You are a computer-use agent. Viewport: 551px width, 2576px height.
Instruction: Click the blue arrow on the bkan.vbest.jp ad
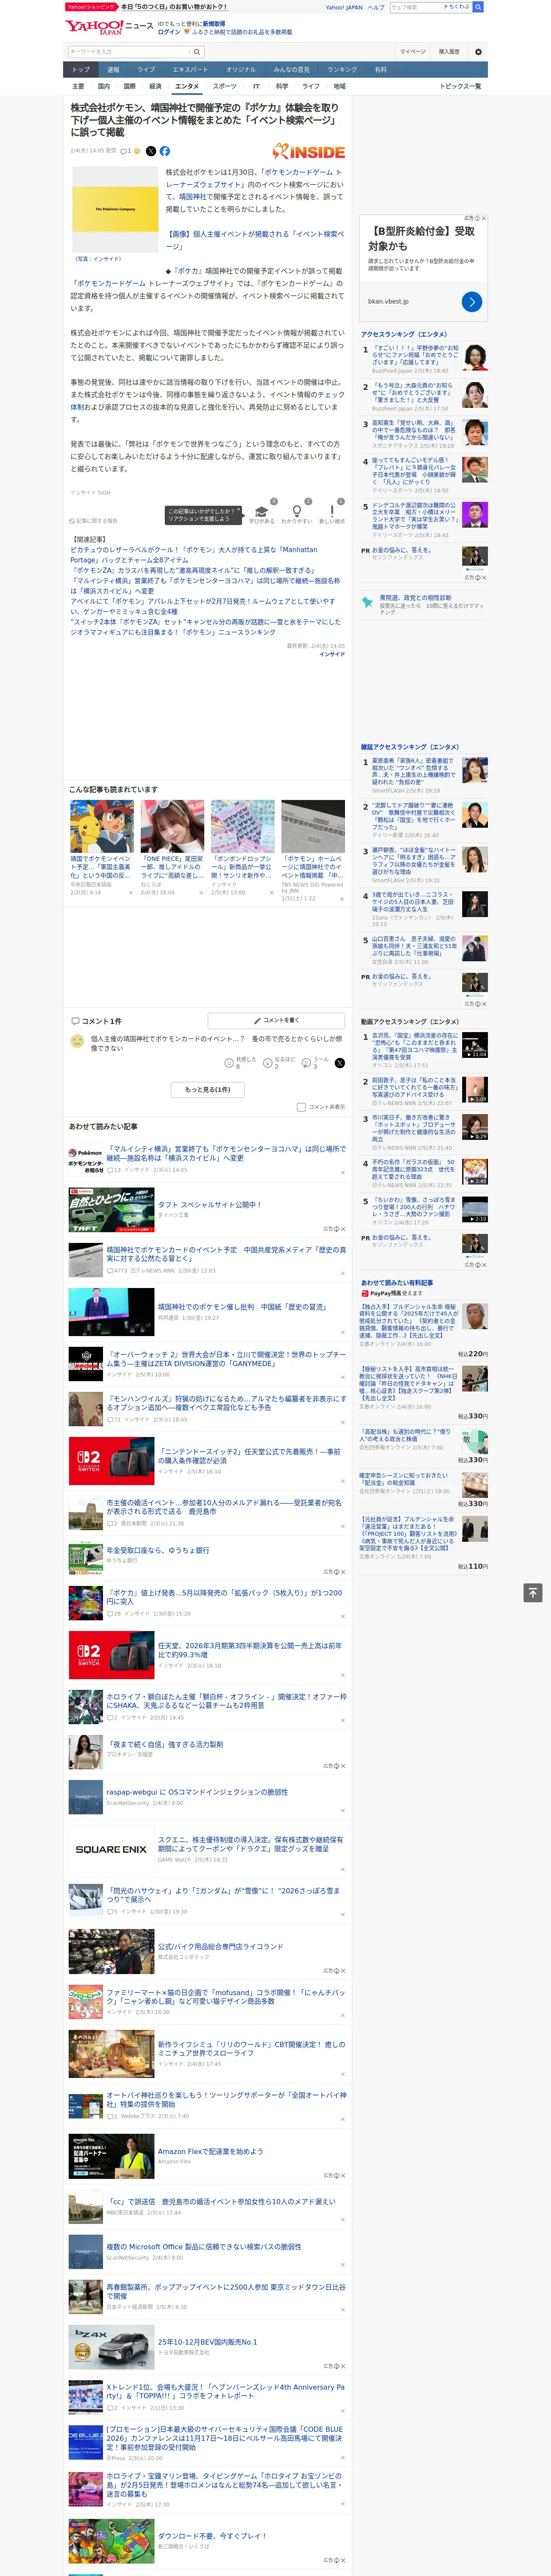click(x=472, y=301)
